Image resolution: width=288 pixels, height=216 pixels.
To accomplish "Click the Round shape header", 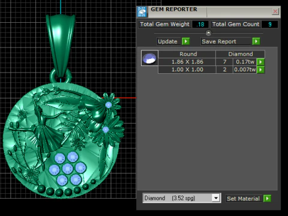I will 187,54.
